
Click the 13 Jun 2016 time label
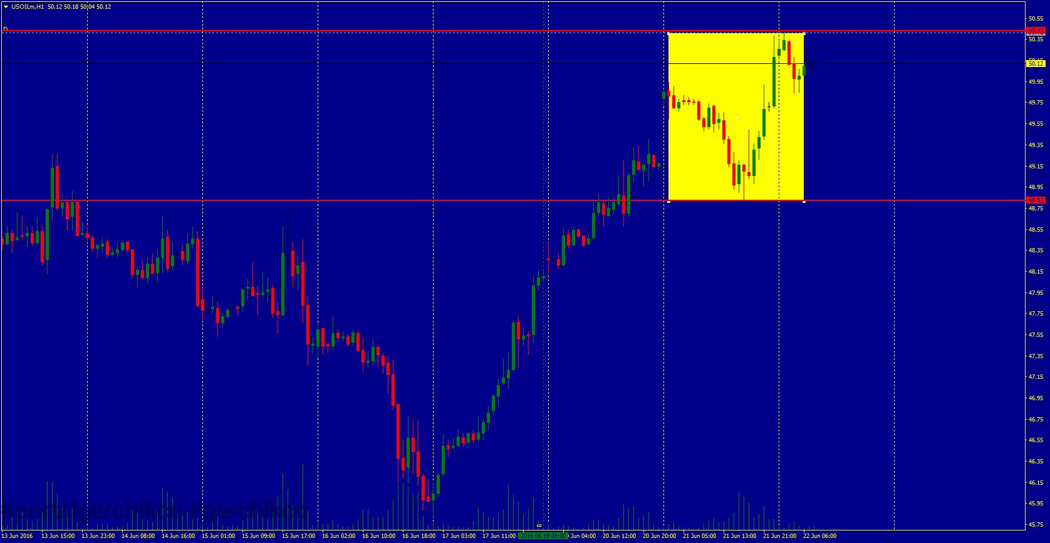17,536
